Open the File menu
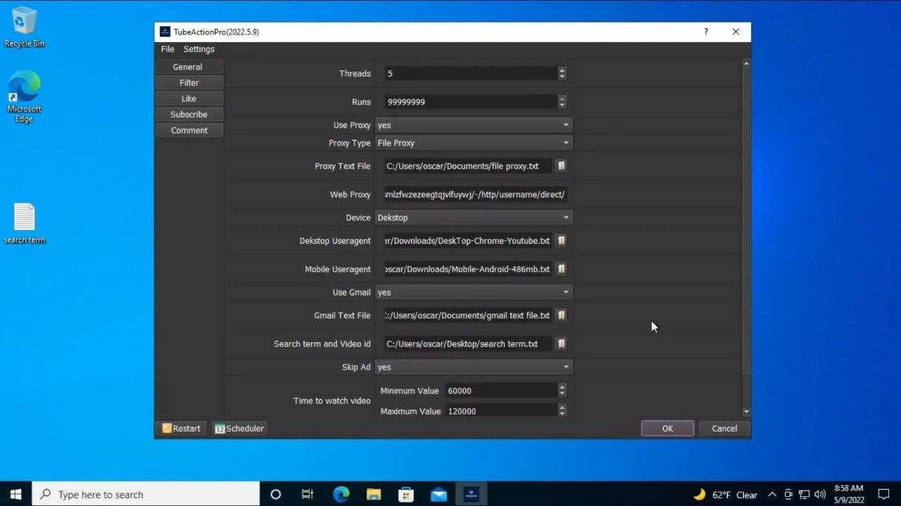The width and height of the screenshot is (901, 506). click(x=168, y=49)
